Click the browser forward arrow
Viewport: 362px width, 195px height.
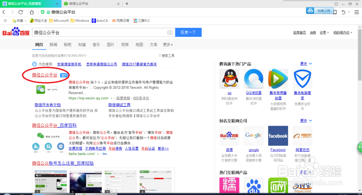(12, 12)
